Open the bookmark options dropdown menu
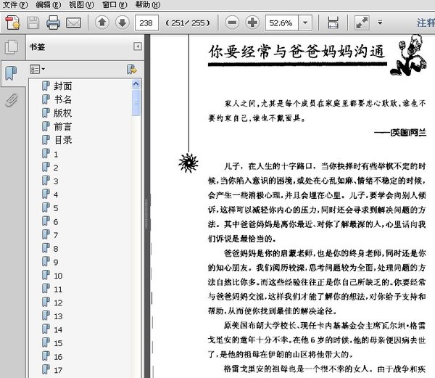The height and width of the screenshot is (378, 435). pos(38,69)
